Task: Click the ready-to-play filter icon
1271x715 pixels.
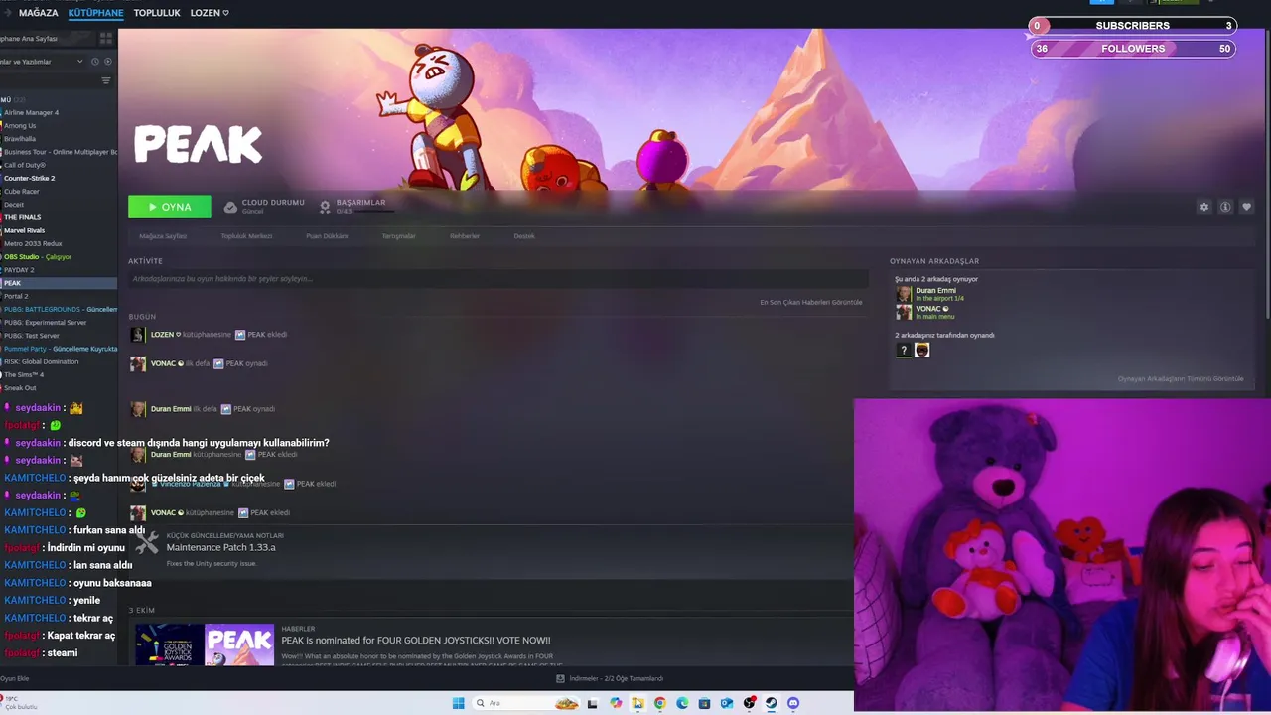Action: pos(108,62)
